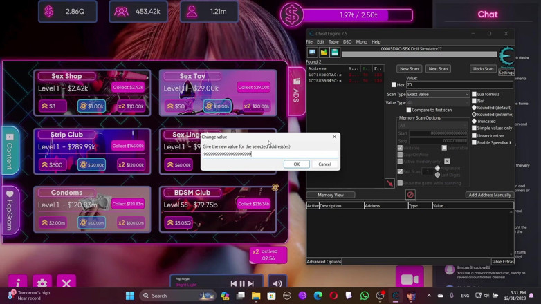Click the followers group icon
This screenshot has height=304, width=541.
(121, 11)
